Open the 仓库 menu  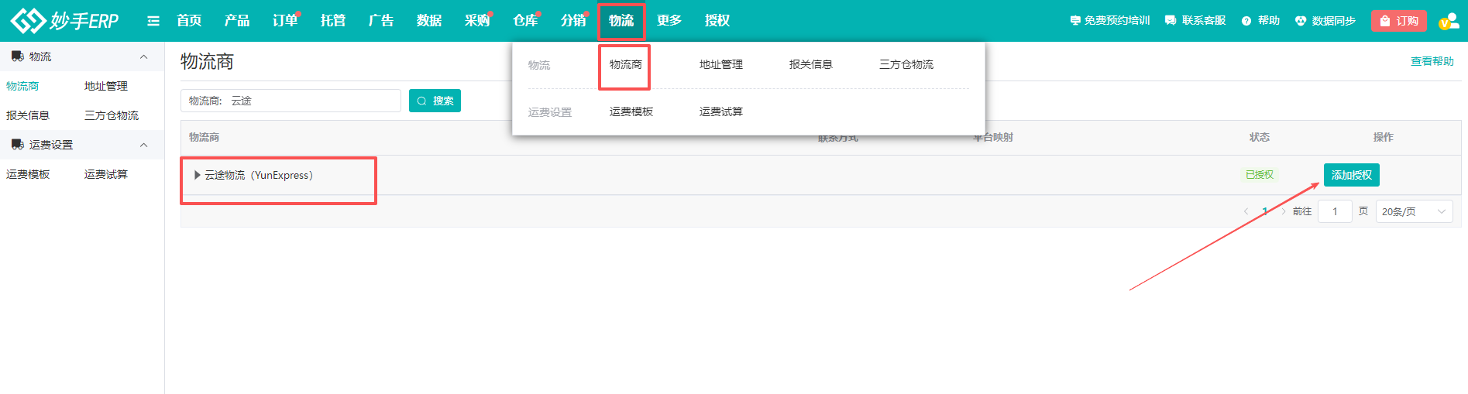point(525,21)
